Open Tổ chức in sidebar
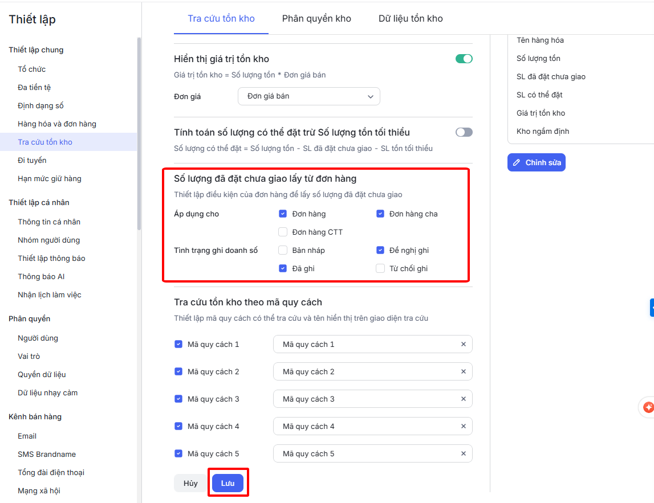 [32, 69]
